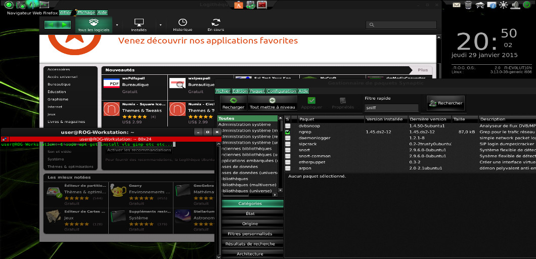This screenshot has width=536, height=259.
Task: Open the Fichier menu in Synaptic
Action: pos(223,91)
